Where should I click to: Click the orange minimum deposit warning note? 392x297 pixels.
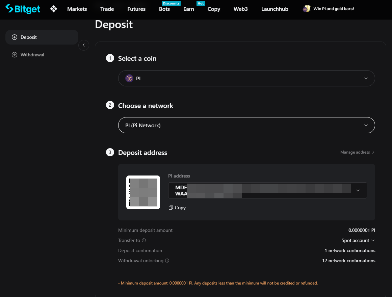(218, 283)
